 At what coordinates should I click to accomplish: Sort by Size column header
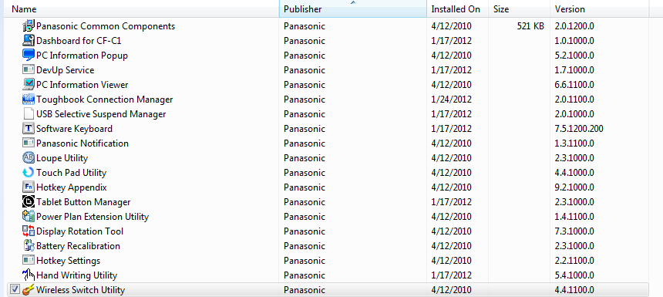coord(520,9)
